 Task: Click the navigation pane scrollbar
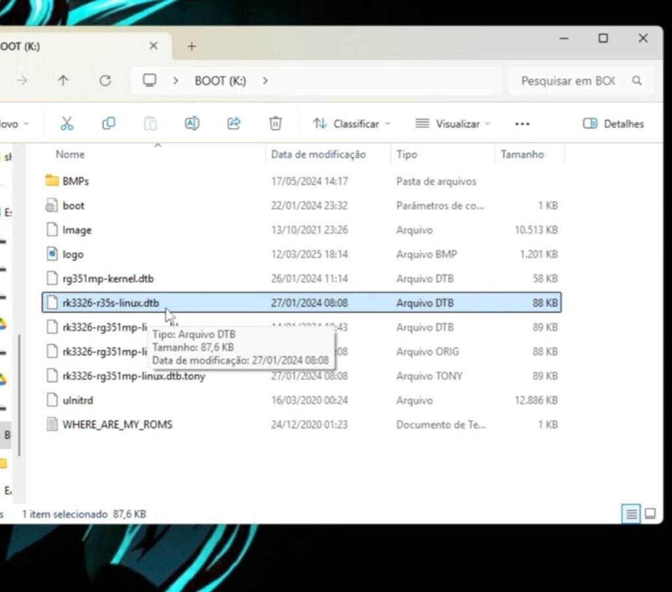[x=19, y=394]
